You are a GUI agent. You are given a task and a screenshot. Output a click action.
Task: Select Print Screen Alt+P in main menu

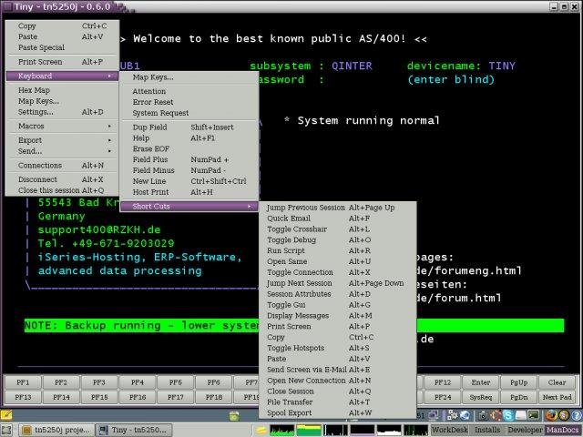62,62
